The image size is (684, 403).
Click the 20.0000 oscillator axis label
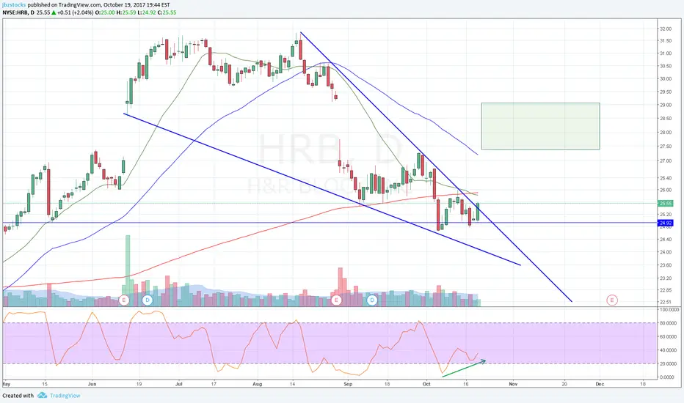pyautogui.click(x=669, y=363)
